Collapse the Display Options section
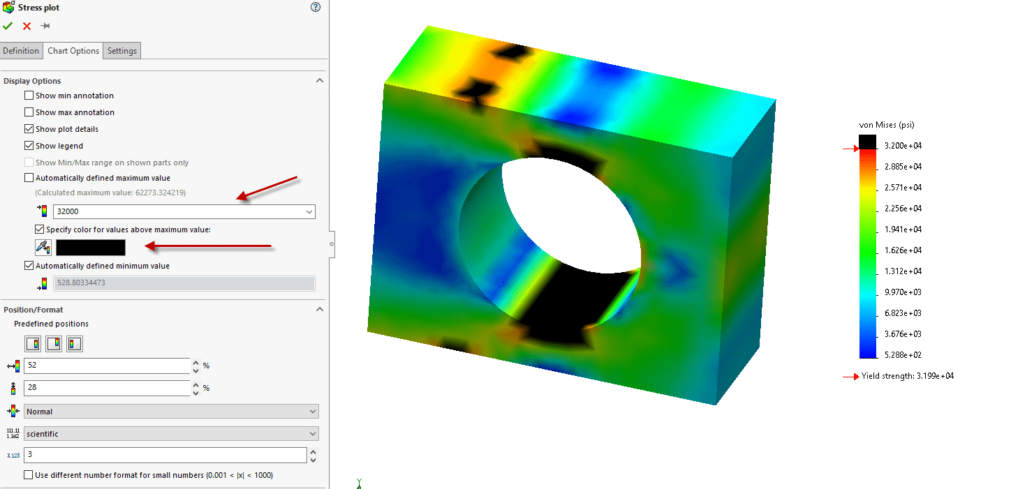The image size is (1011, 489). 320,81
